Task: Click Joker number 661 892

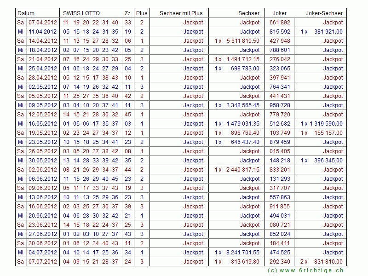Action: point(280,23)
